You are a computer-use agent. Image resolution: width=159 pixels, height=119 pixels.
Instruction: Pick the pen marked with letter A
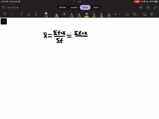pyautogui.click(x=57, y=15)
